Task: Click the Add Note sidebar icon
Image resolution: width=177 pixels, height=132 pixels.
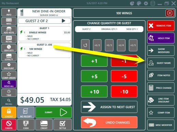Action: (x=9, y=30)
